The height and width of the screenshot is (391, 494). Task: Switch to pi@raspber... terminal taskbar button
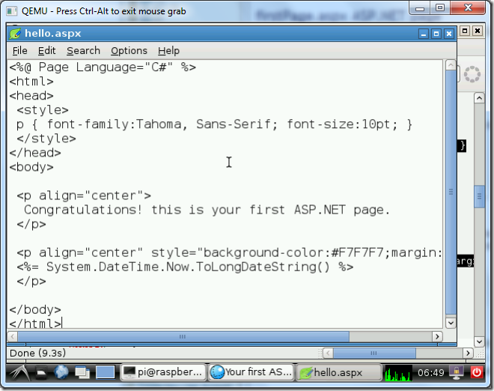pos(163,372)
